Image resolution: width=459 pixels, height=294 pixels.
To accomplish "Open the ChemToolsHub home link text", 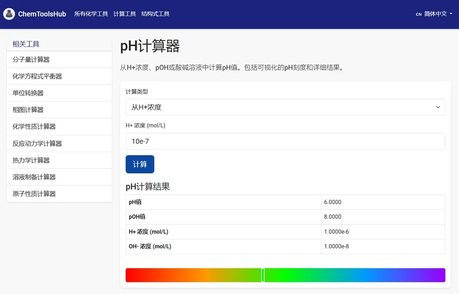I will pyautogui.click(x=42, y=14).
